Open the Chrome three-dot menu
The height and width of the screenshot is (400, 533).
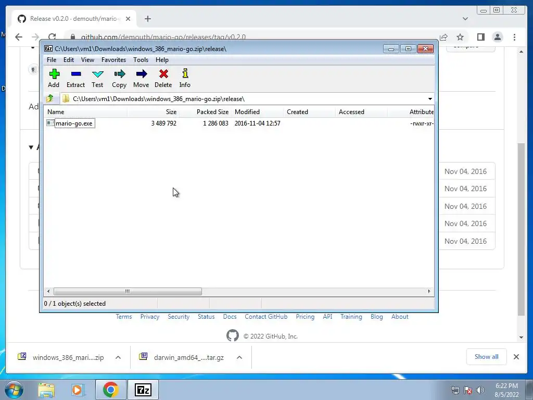(x=514, y=37)
